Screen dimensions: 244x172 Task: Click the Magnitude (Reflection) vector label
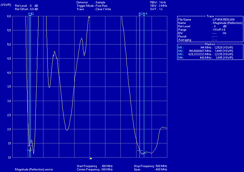pos(34,170)
